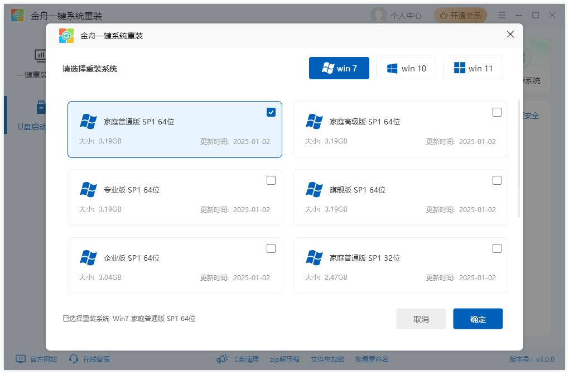569x374 pixels.
Task: Switch to the win 11 tab
Action: (473, 68)
